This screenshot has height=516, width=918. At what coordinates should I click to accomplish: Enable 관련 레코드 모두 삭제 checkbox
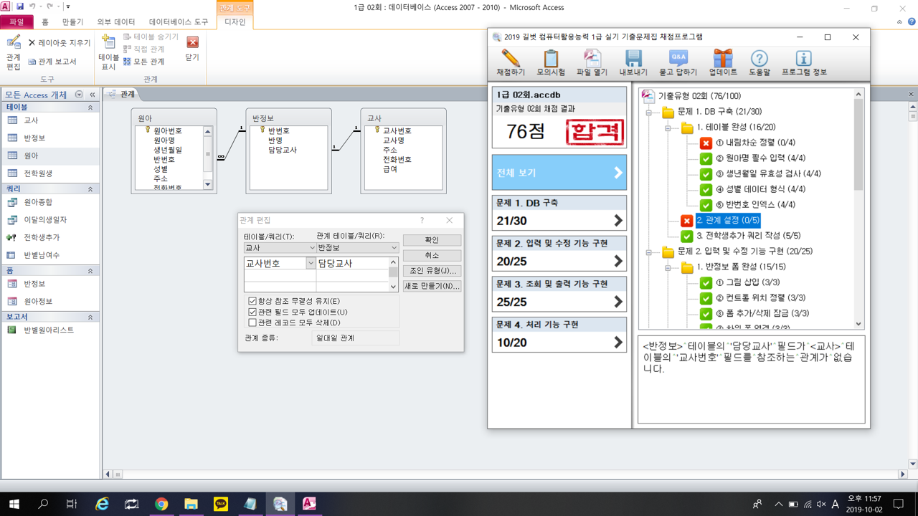(x=252, y=323)
